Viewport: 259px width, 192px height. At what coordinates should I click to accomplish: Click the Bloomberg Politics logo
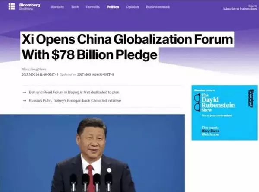pos(29,7)
